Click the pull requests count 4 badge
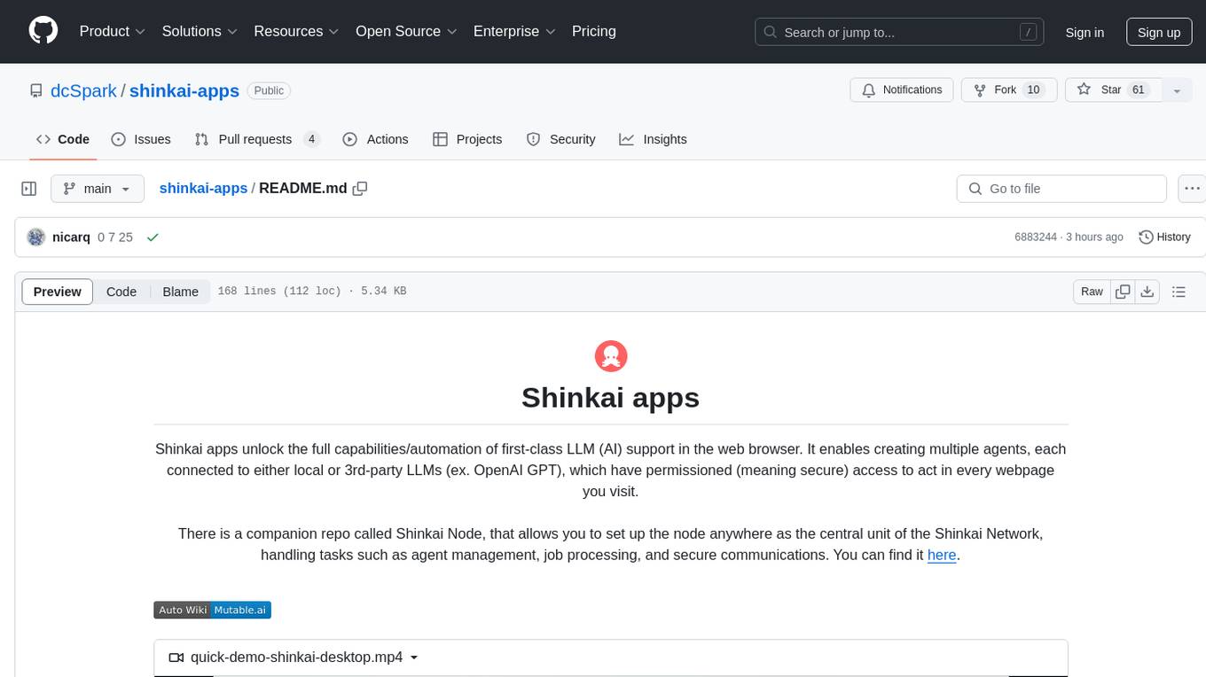This screenshot has height=677, width=1206. tap(311, 139)
